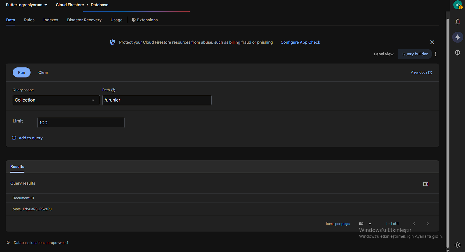The width and height of the screenshot is (465, 252).
Task: Click Cloud Firestore breadcrumb
Action: pos(70,5)
